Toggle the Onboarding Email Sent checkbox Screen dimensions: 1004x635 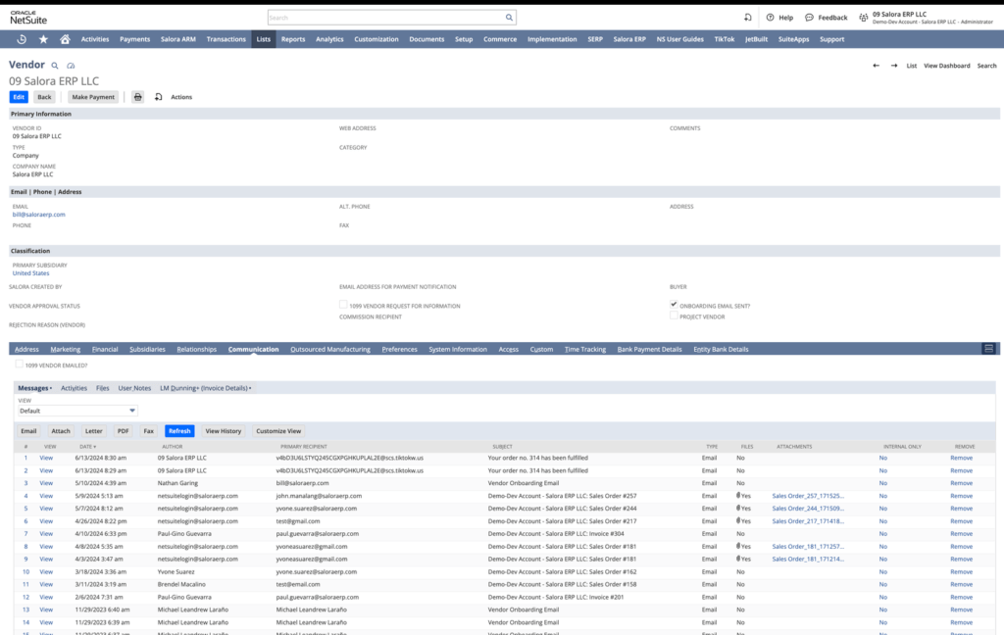[674, 305]
